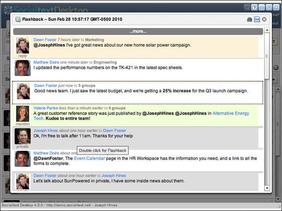Open Help question mark icon in title bar

[x=255, y=7]
